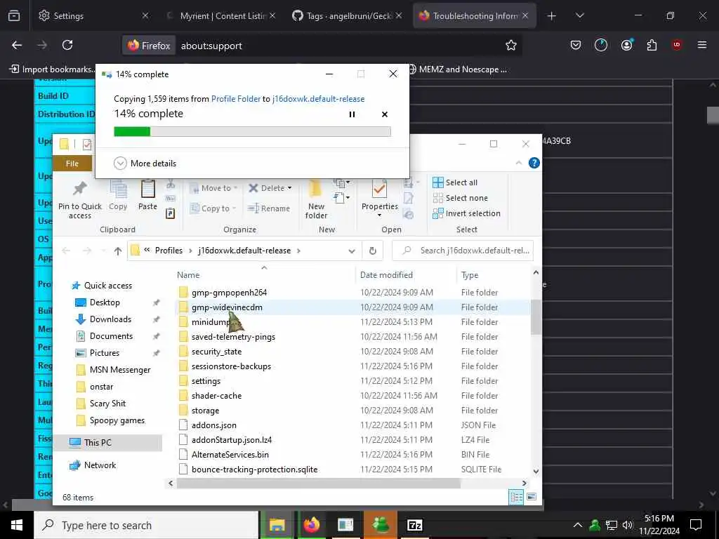The height and width of the screenshot is (539, 719).
Task: Switch to Myrient Content Listing tab
Action: tap(221, 15)
